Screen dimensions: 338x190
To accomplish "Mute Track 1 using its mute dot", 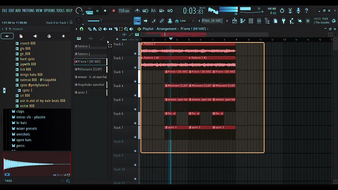I will click(135, 54).
